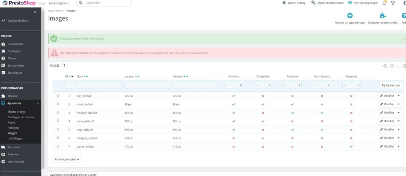Open Clients in the sidebar
The image size is (406, 176).
point(12,58)
